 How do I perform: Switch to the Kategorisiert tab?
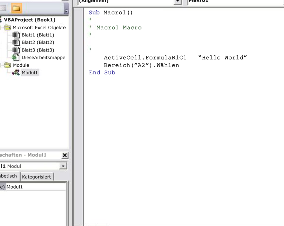[x=36, y=177]
